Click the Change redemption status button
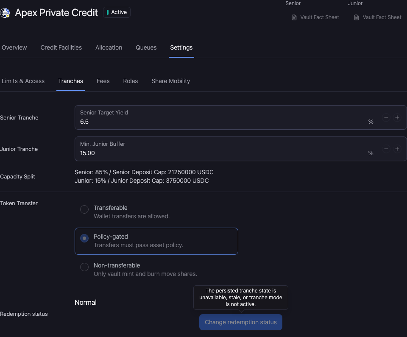Image resolution: width=407 pixels, height=337 pixels. (x=241, y=322)
